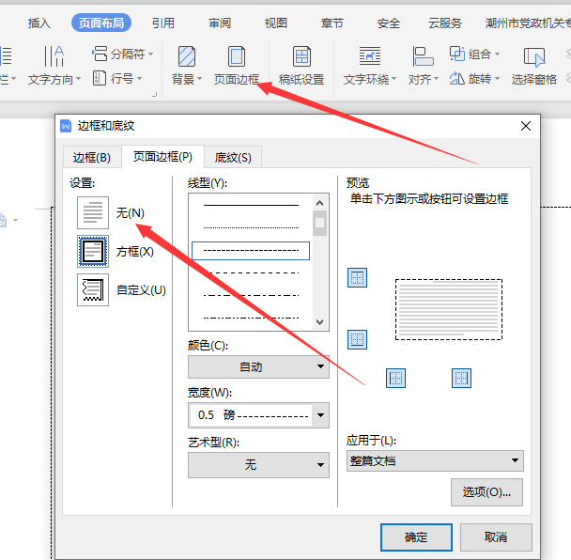Select the fine dotted line style
This screenshot has width=571, height=560.
point(251,227)
